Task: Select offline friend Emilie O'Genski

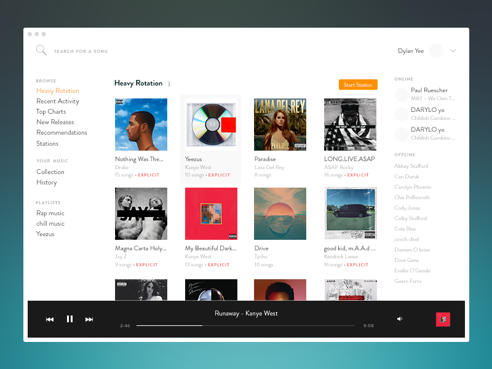Action: point(412,271)
